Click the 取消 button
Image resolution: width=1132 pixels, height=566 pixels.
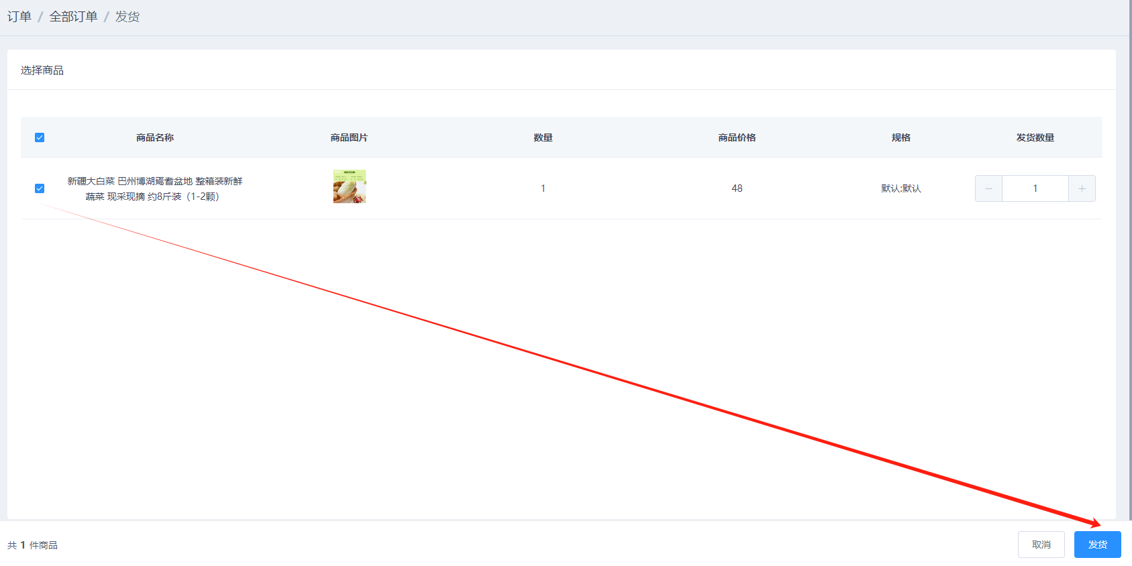[1041, 545]
